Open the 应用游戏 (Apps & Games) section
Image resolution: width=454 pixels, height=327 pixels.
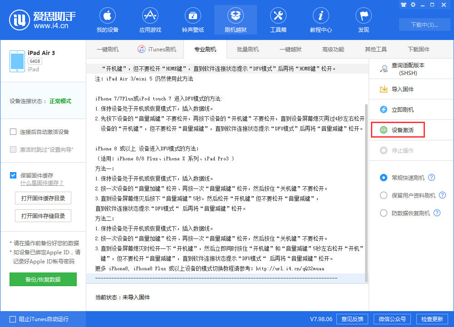[x=150, y=20]
